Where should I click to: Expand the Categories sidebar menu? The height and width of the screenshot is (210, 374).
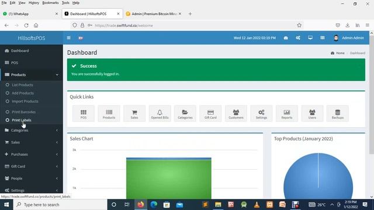pyautogui.click(x=32, y=130)
